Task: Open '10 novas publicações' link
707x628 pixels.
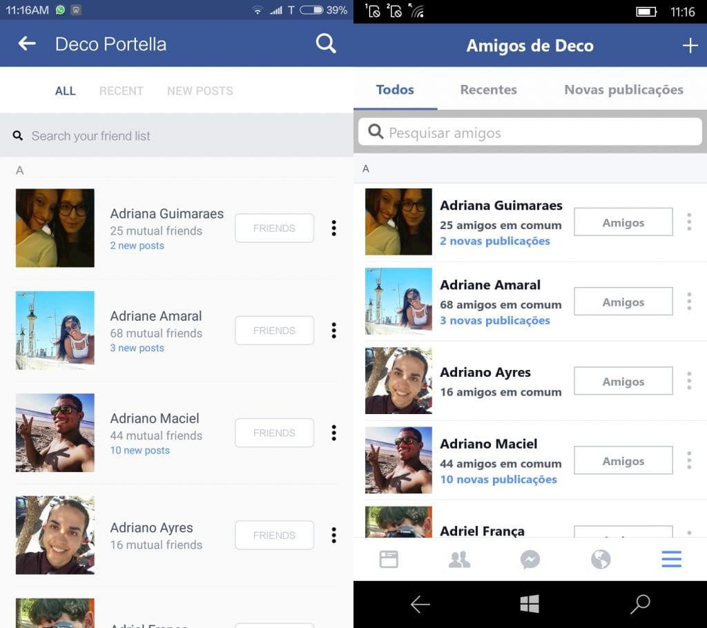Action: [x=498, y=480]
